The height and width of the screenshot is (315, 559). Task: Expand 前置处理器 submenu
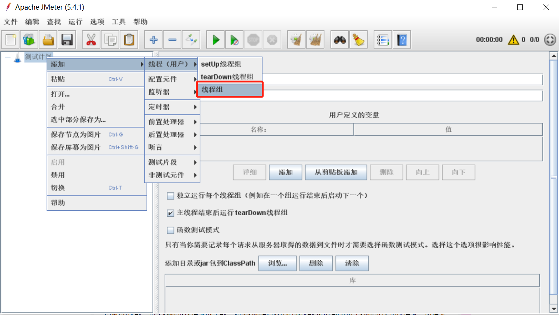tap(172, 122)
